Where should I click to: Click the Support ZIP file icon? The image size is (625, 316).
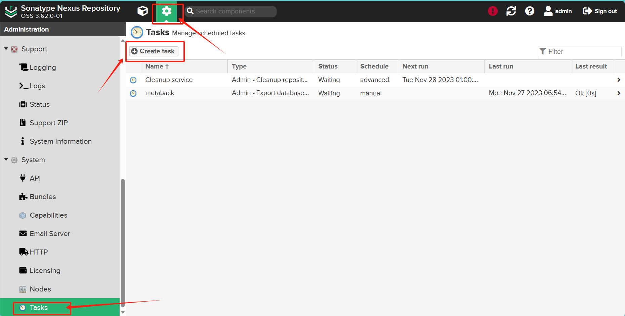point(23,123)
